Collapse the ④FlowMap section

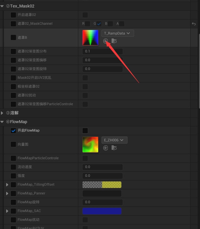click(2, 122)
